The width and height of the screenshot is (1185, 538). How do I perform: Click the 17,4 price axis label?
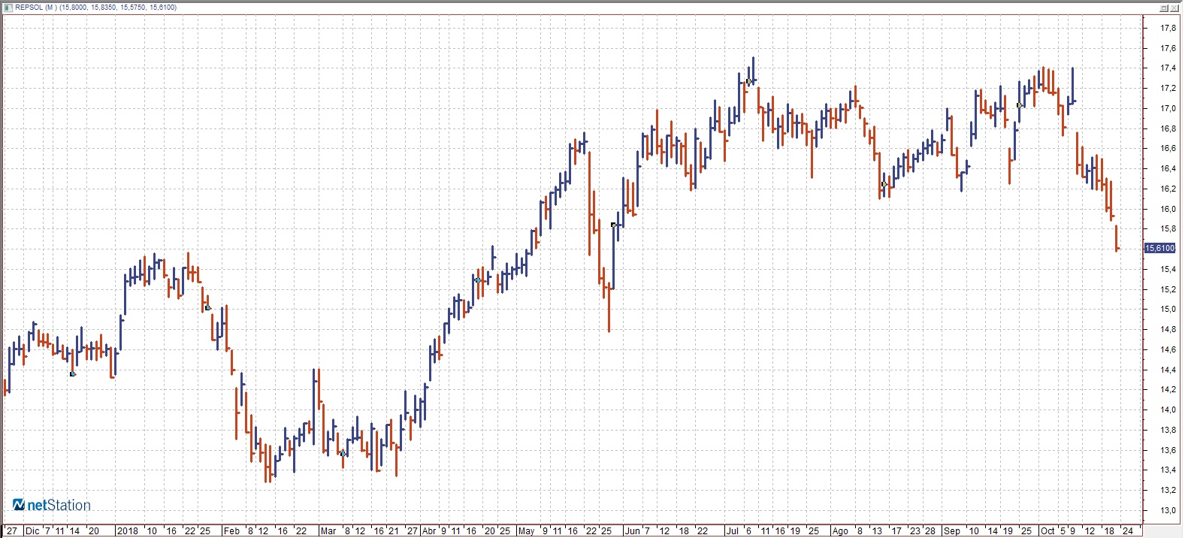[x=1168, y=68]
